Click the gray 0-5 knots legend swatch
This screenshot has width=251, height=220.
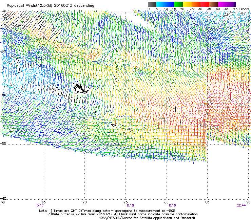tap(152, 4)
